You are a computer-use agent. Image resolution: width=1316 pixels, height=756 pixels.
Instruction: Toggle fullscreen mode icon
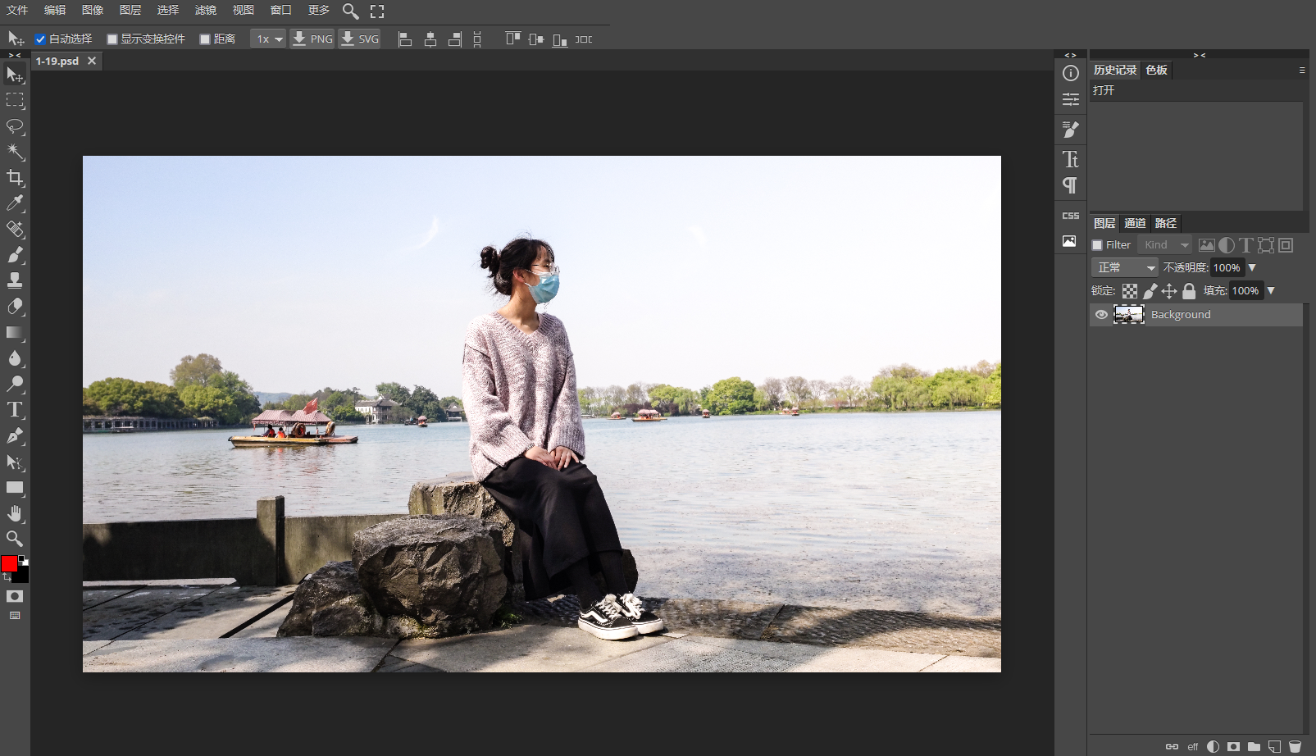coord(377,11)
